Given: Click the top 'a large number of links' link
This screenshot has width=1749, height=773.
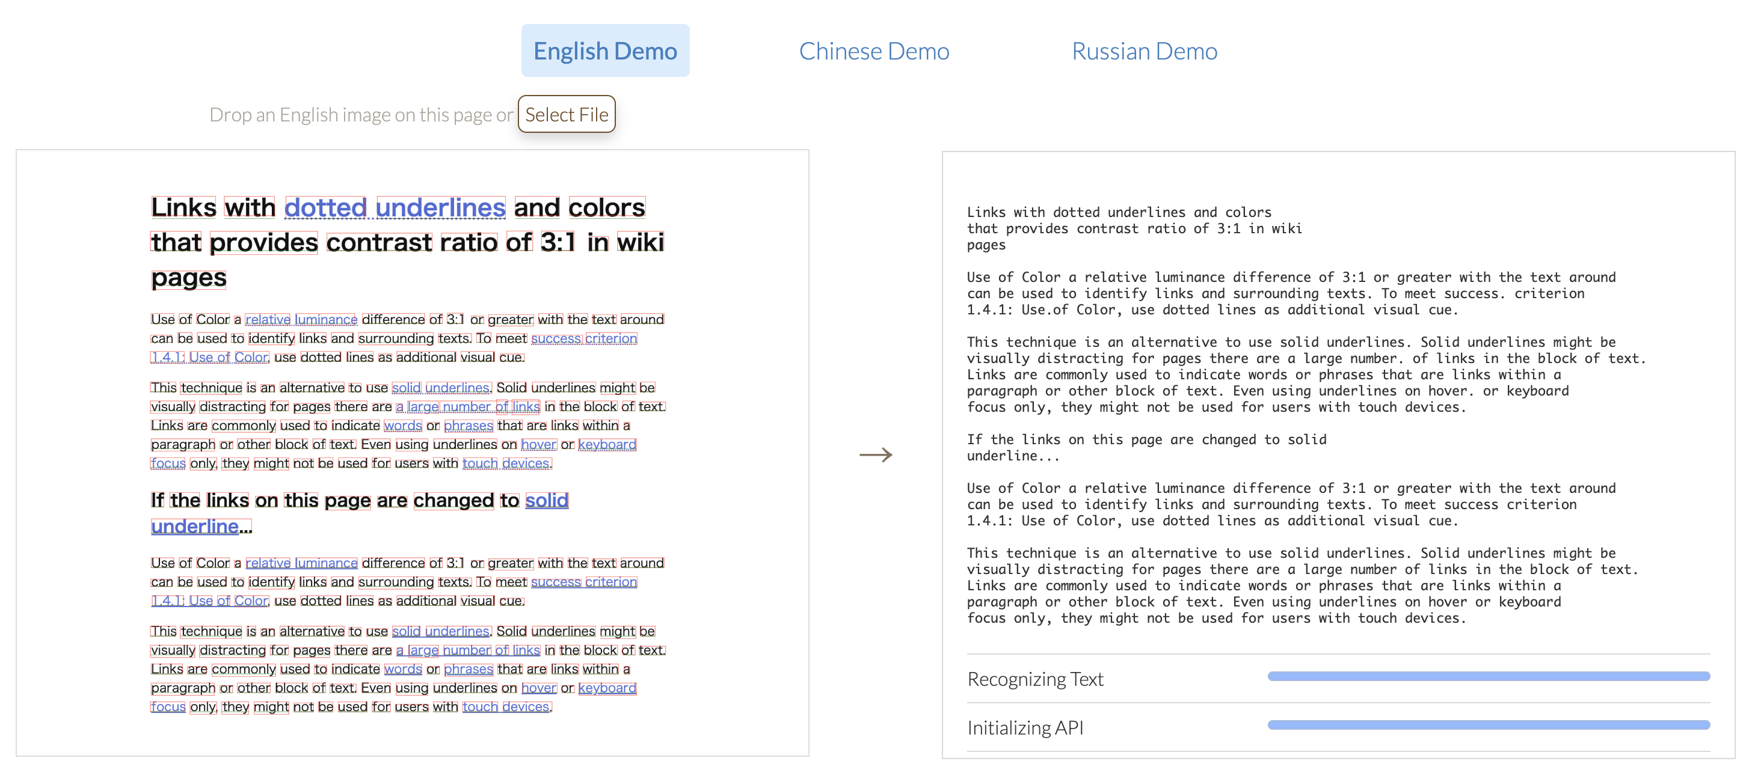Looking at the screenshot, I should (468, 406).
